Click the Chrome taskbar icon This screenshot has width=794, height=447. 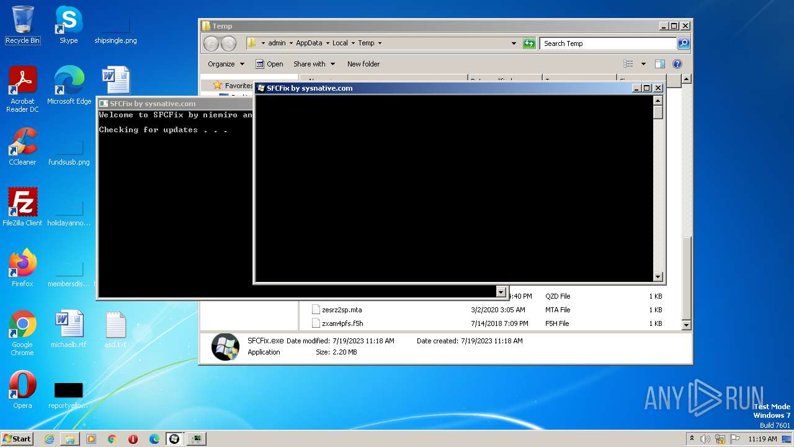[112, 439]
